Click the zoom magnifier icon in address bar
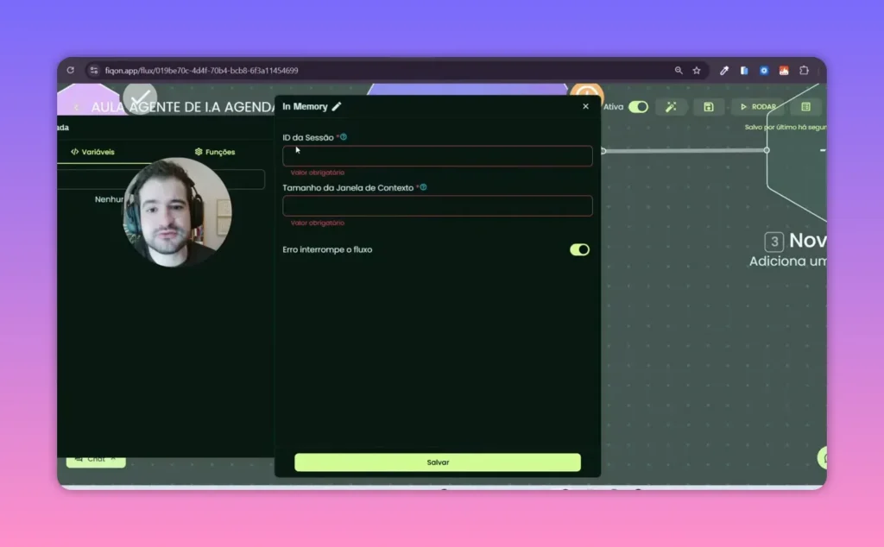The image size is (884, 547). click(679, 71)
